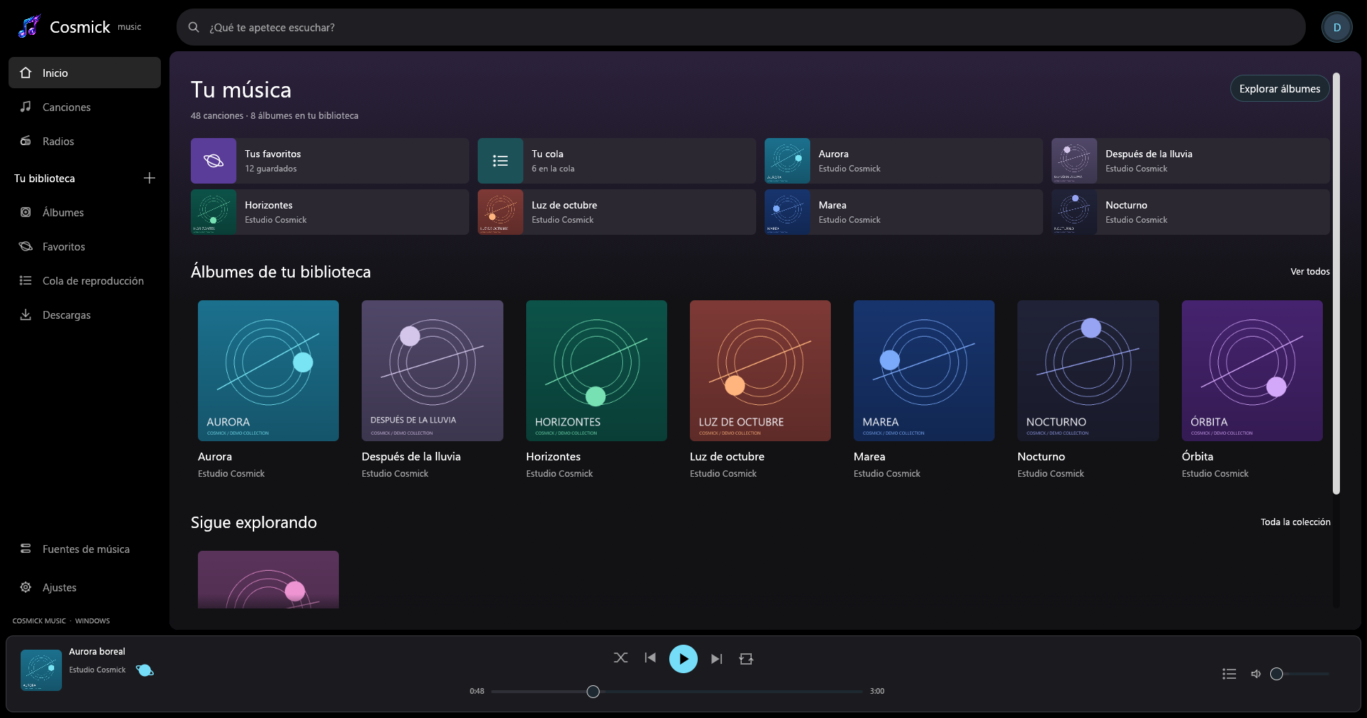1367x718 pixels.
Task: Click Estudio Cosmick artist in player bar
Action: point(97,670)
